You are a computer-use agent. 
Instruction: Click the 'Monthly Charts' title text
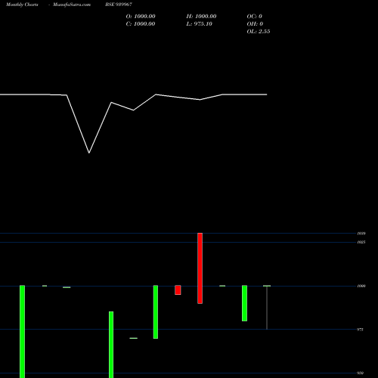coord(22,5)
